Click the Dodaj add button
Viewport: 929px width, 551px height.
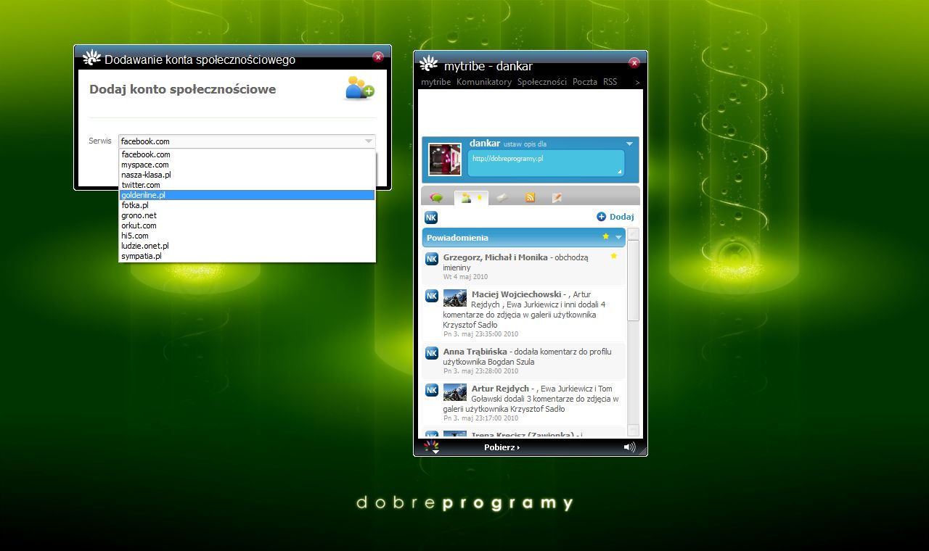tap(615, 217)
